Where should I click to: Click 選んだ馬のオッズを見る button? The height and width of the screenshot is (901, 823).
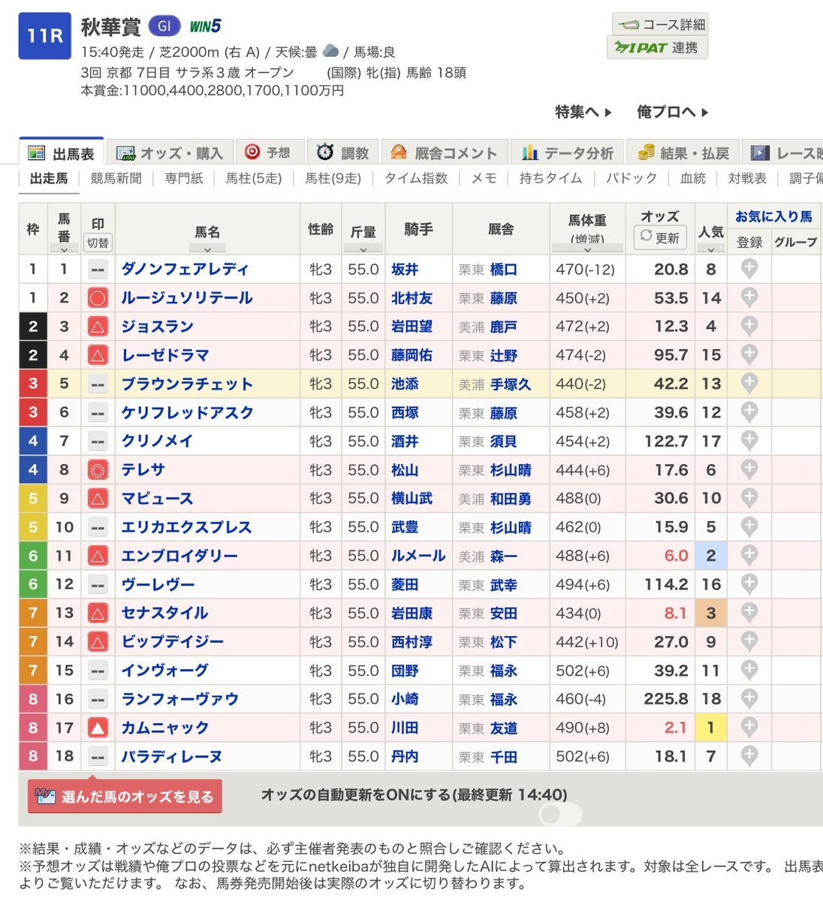[x=125, y=797]
